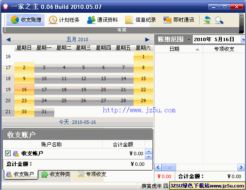Screen dimensions: 246x190
Task: Toggle the 收支帐户 checkbox
Action: click(8, 153)
